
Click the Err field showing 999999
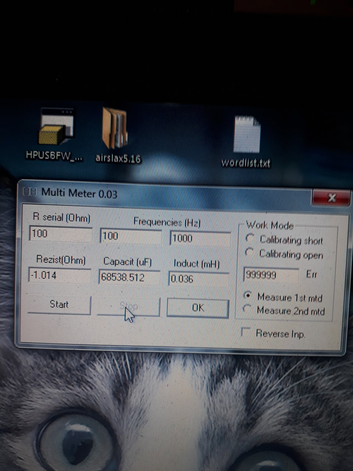271,275
